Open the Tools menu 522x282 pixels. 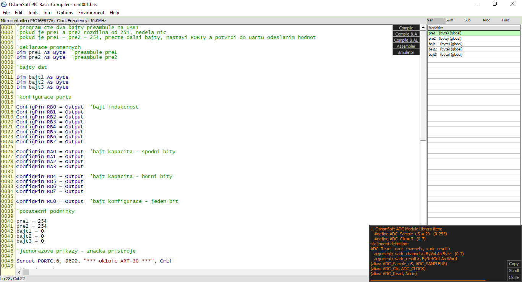click(33, 13)
